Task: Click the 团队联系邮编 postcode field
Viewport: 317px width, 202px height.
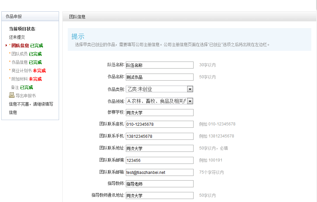Action: (160, 160)
